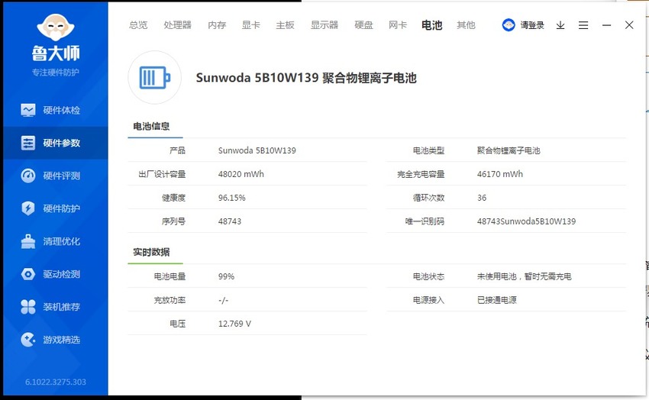Click the blue login avatar icon
Image resolution: width=649 pixels, height=400 pixels.
(x=509, y=25)
